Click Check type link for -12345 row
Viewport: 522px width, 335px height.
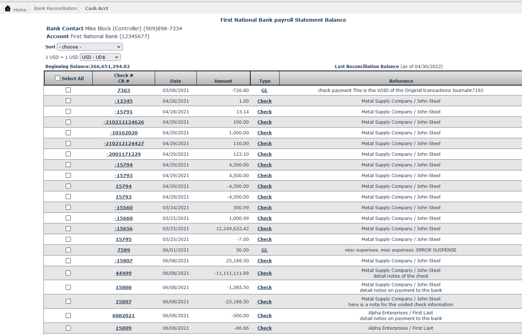tap(264, 101)
